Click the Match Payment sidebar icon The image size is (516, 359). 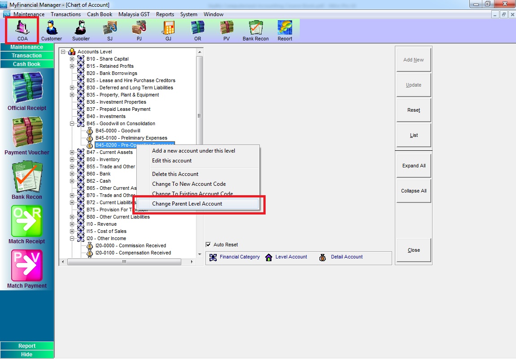pyautogui.click(x=27, y=268)
